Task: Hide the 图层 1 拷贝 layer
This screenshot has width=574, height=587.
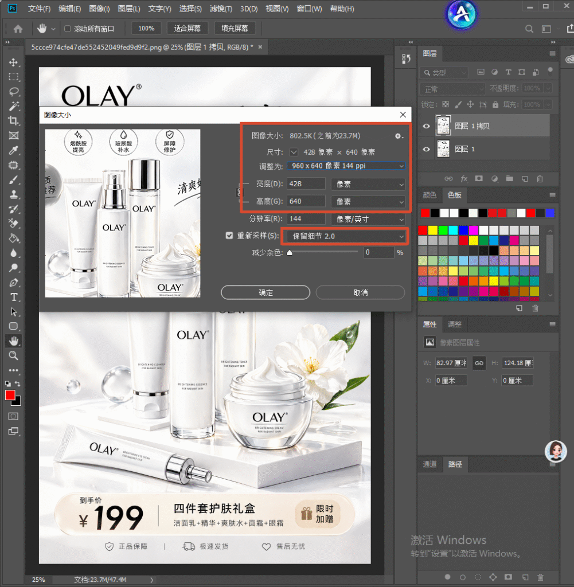Action: (426, 126)
